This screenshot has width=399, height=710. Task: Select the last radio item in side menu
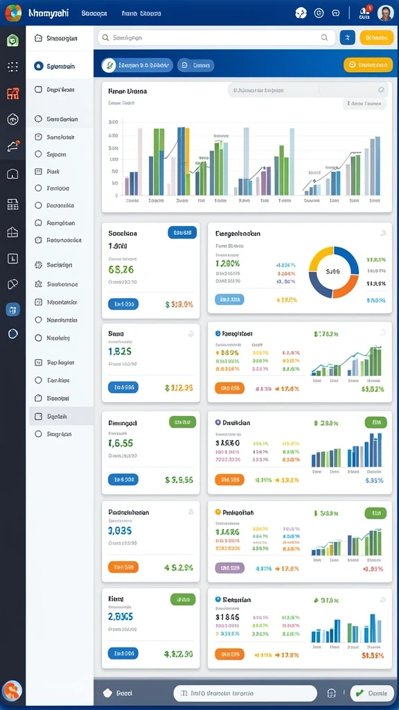point(60,434)
